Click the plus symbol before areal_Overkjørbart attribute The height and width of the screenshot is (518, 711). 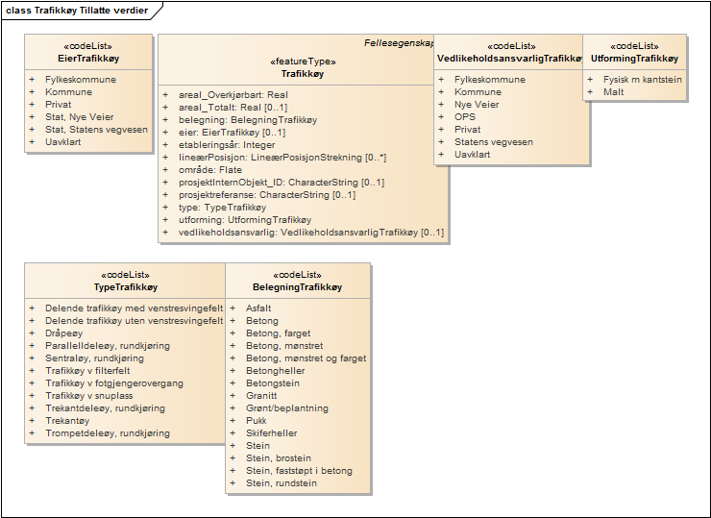click(165, 95)
